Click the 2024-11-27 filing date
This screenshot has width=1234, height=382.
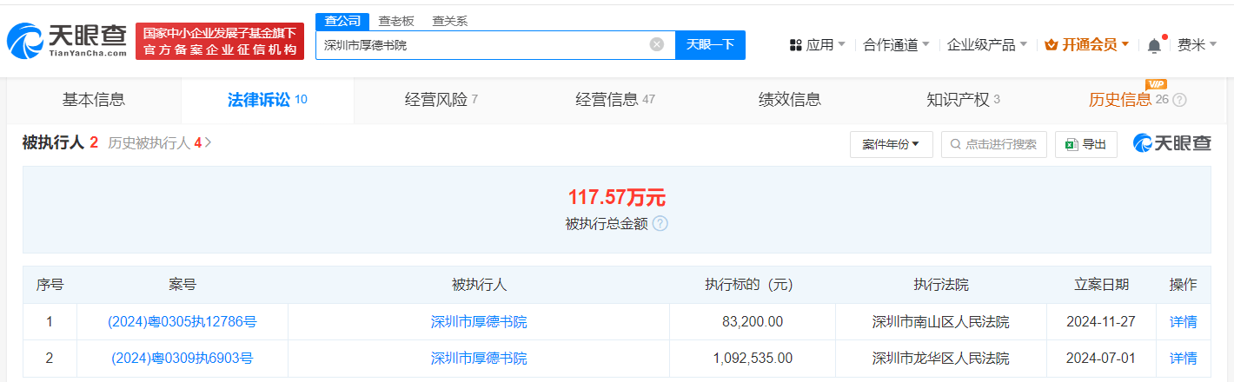click(x=1101, y=321)
